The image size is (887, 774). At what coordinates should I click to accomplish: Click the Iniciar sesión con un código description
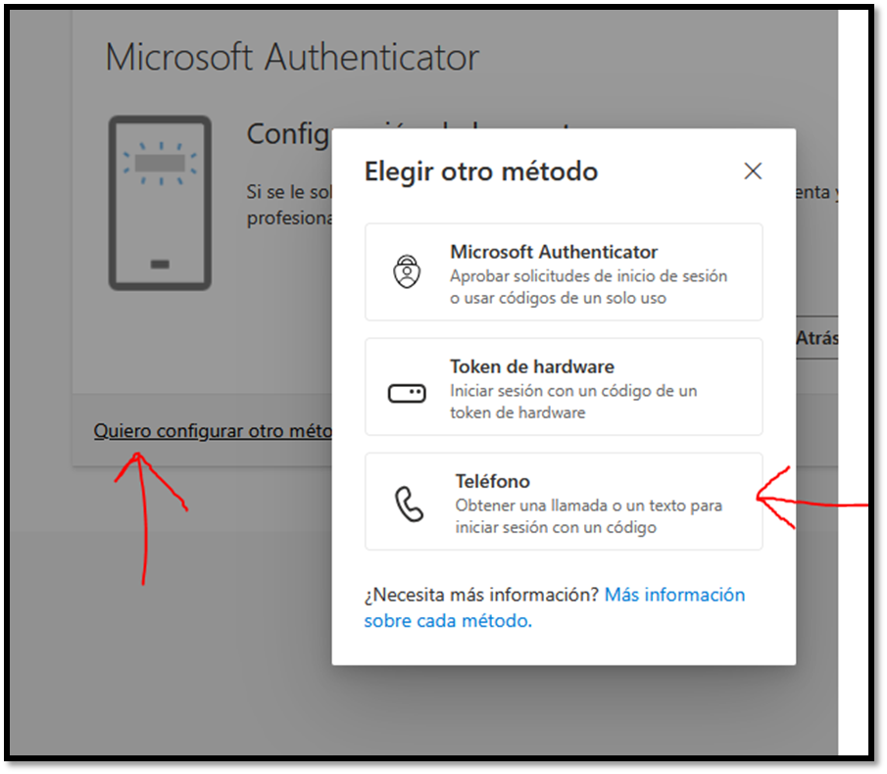(573, 402)
